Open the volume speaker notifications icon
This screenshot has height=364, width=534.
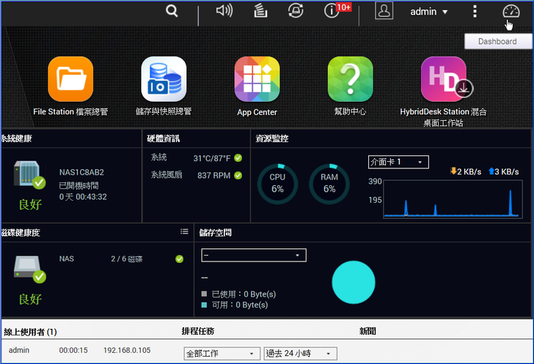(224, 11)
